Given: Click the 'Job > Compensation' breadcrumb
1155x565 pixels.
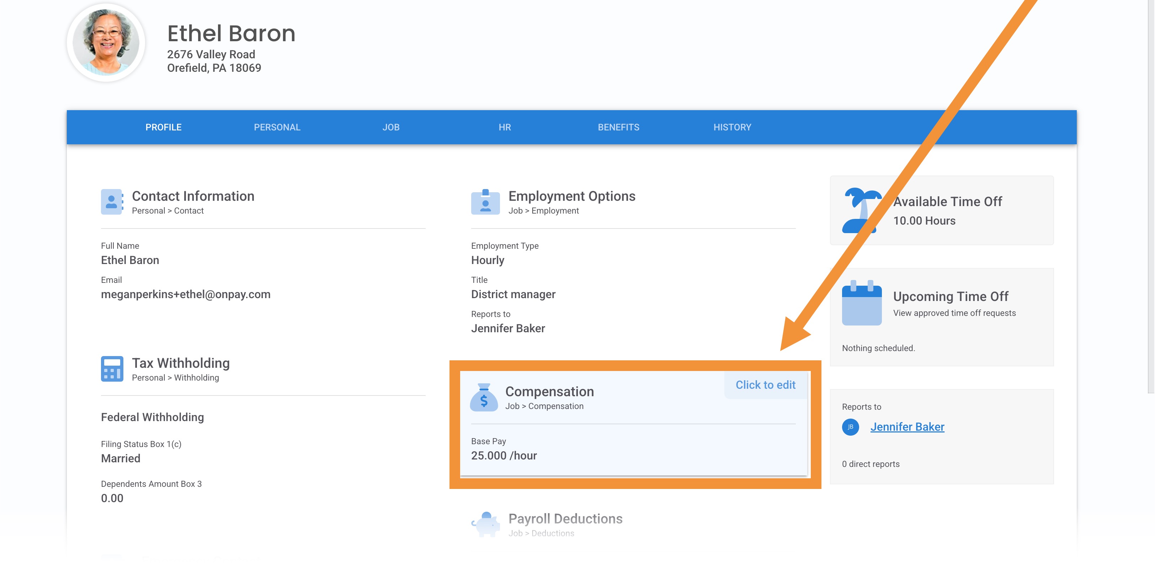Looking at the screenshot, I should click(544, 407).
